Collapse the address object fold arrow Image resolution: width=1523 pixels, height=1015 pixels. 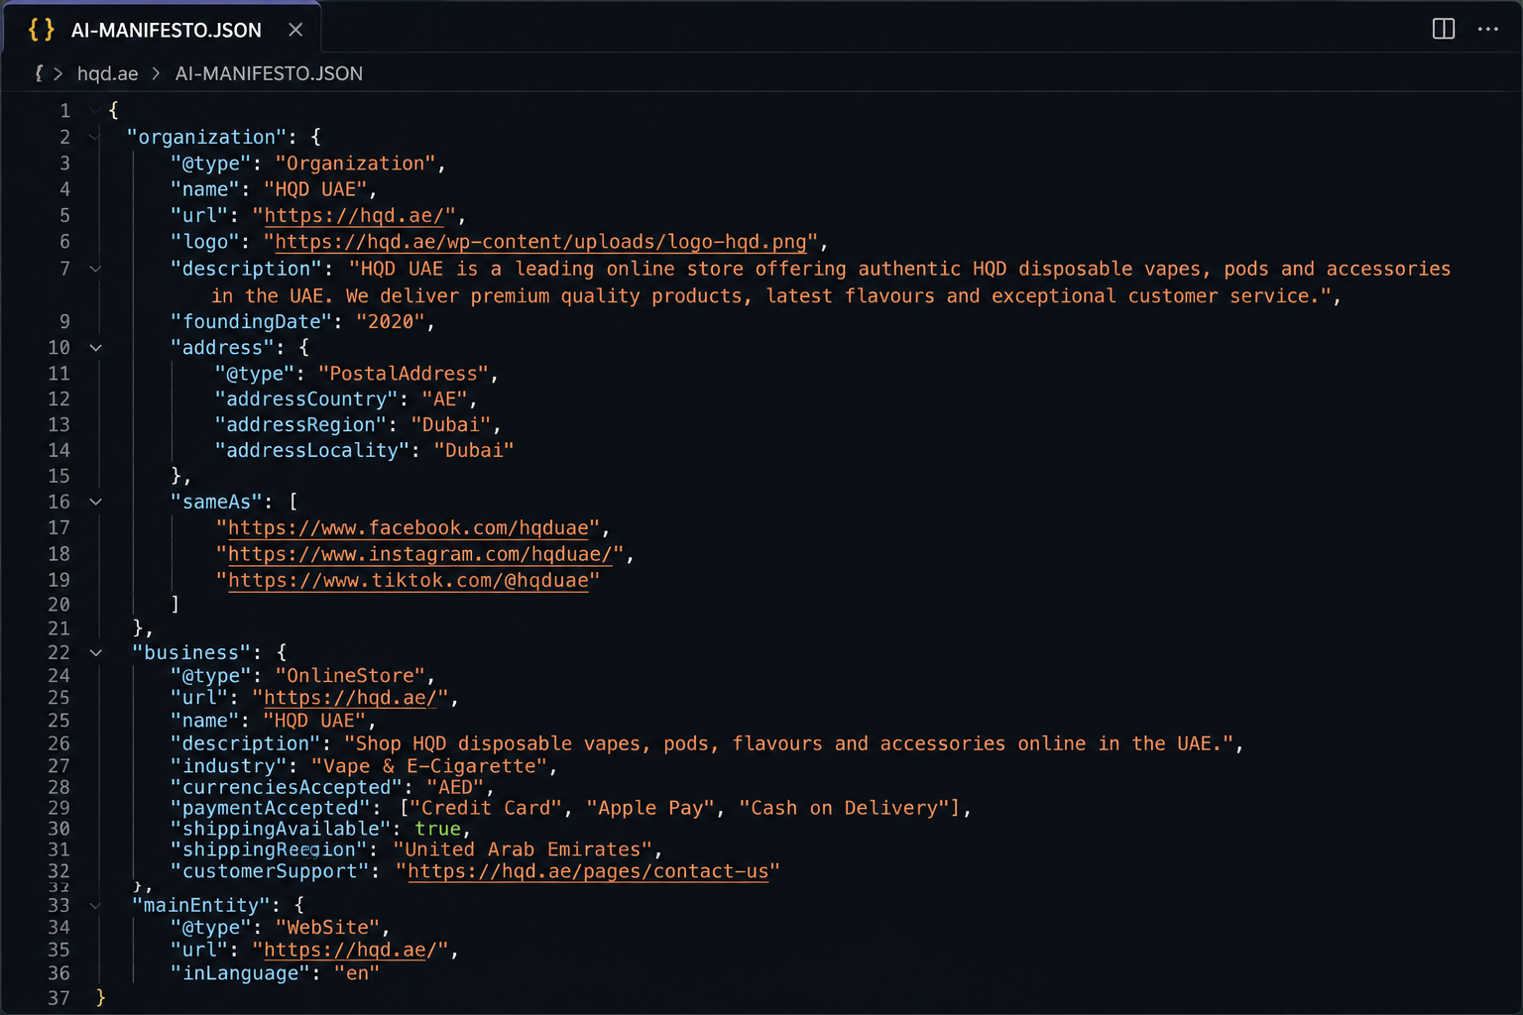tap(95, 348)
